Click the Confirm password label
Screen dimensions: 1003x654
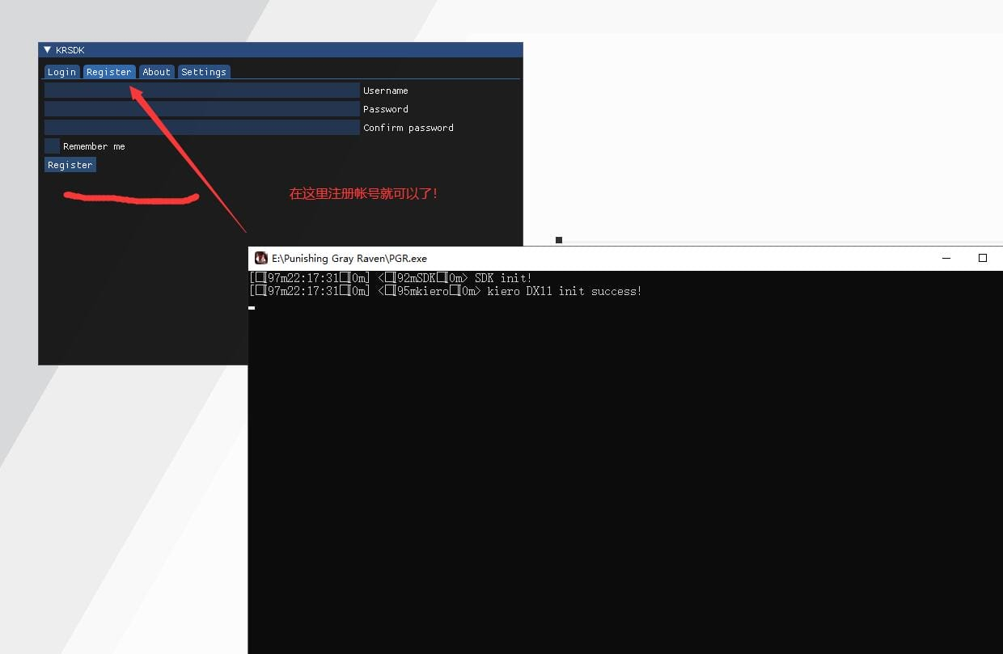408,128
